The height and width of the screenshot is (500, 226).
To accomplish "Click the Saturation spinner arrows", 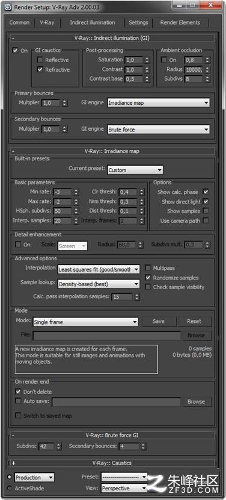I will [x=147, y=60].
